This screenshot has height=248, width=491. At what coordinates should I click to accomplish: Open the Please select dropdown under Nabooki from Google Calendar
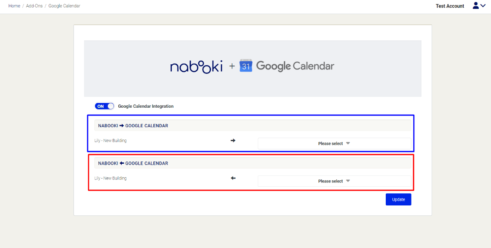tap(334, 181)
